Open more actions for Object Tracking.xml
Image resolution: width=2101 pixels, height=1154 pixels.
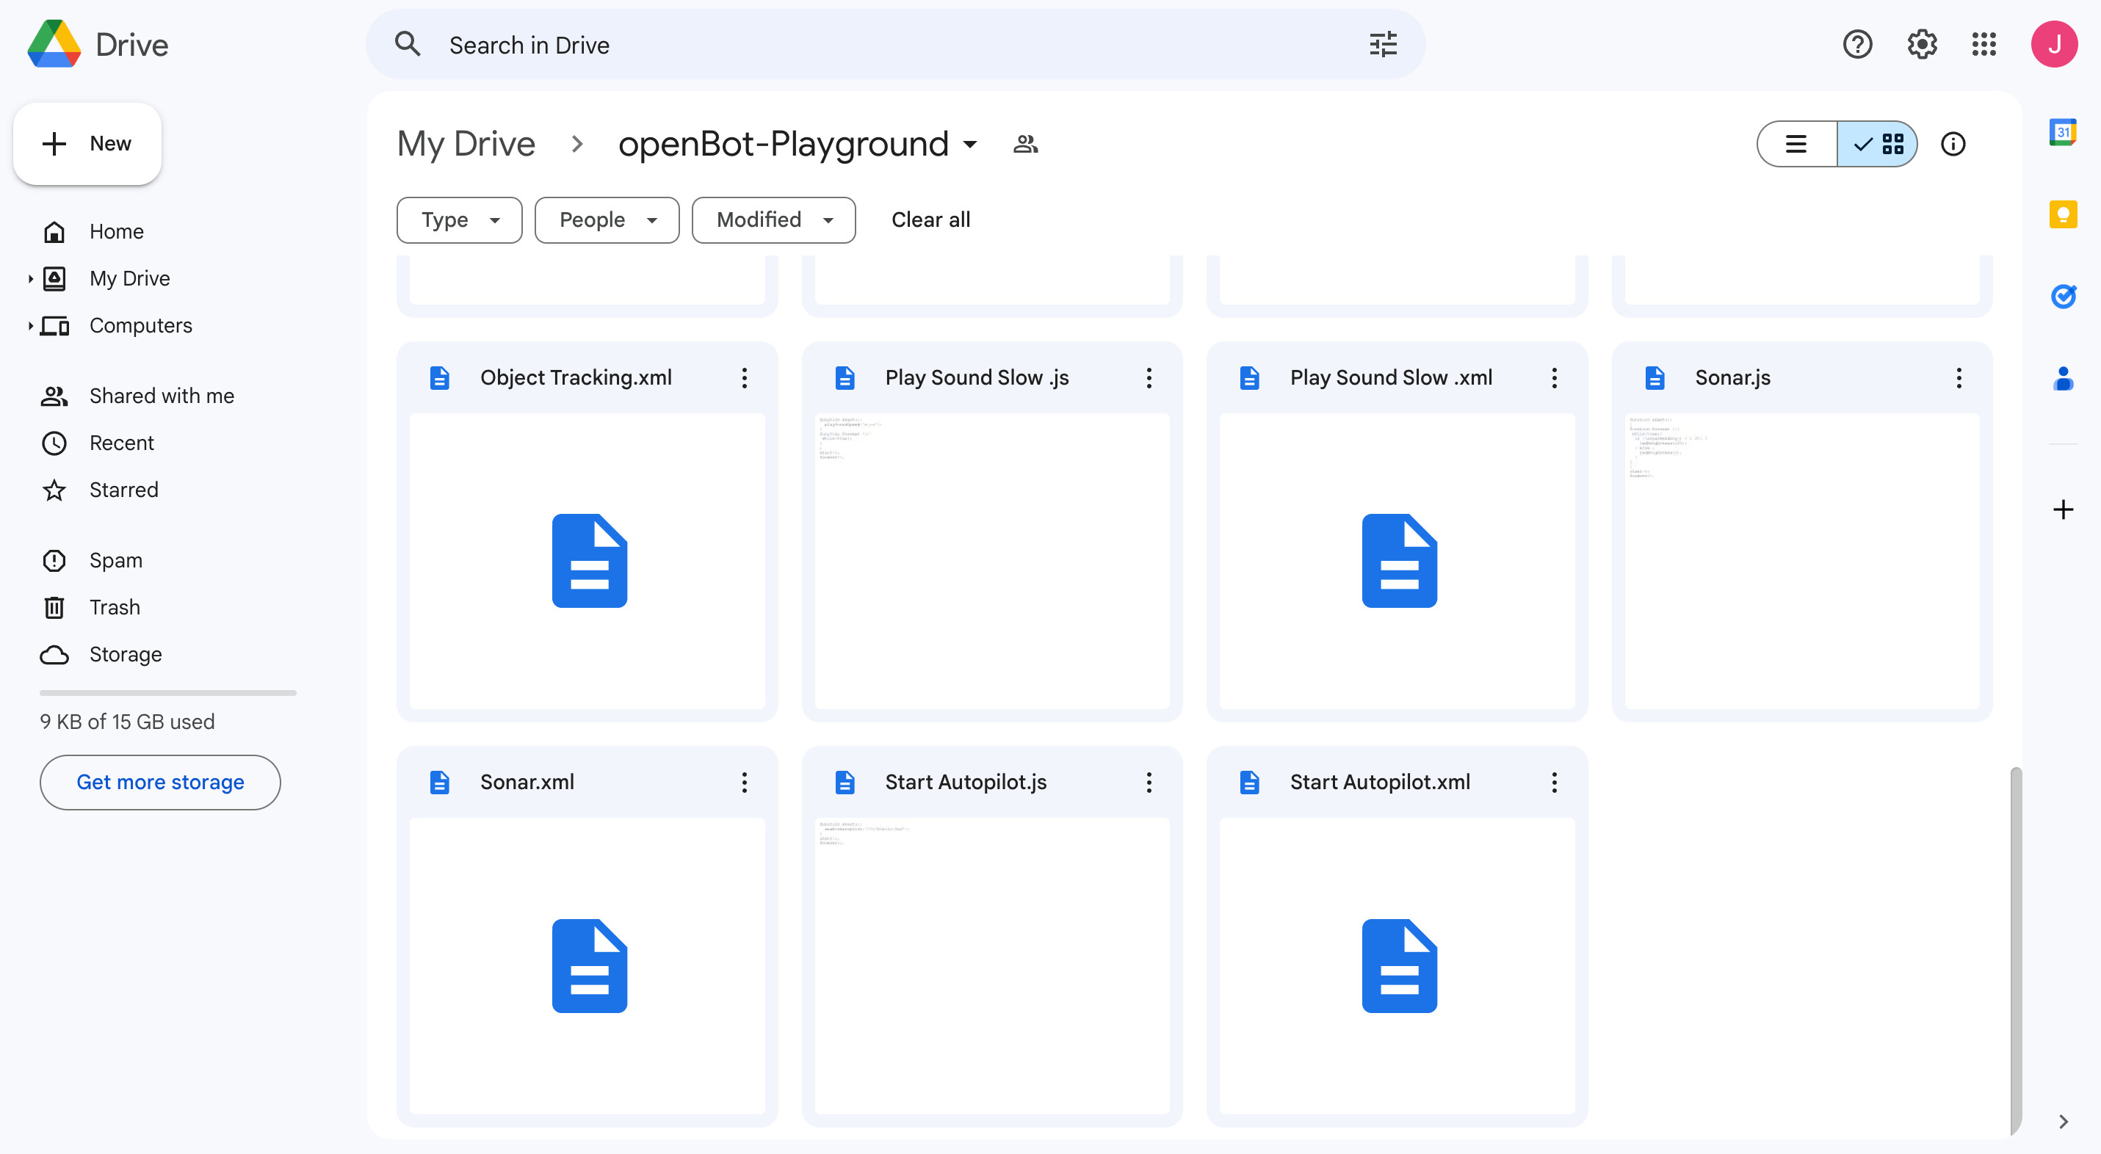pos(744,377)
